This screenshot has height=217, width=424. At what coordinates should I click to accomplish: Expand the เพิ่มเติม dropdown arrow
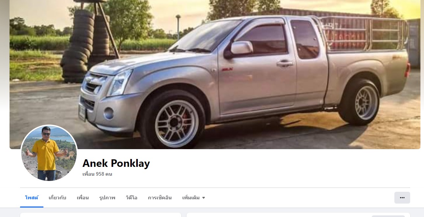203,198
